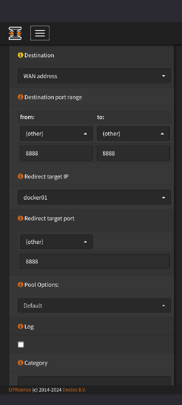Show help for Log option
The height and width of the screenshot is (405, 182).
[x=21, y=326]
